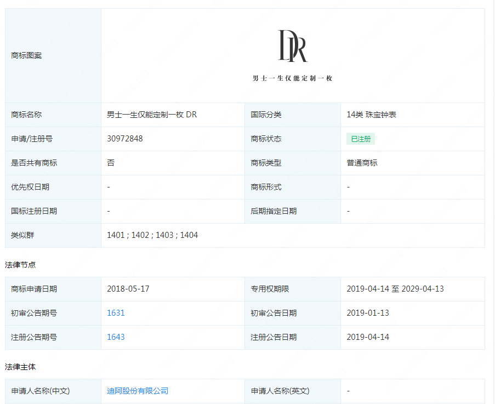495x404 pixels.
Task: Click the 专用权期限 label
Action: coord(270,289)
